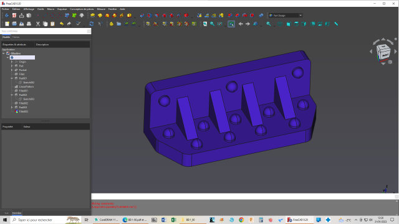Collapse the Pad001 item in the tree
This screenshot has height=224, width=399.
12,78
